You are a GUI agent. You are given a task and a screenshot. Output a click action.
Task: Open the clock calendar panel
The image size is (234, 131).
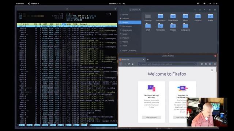click(x=117, y=4)
